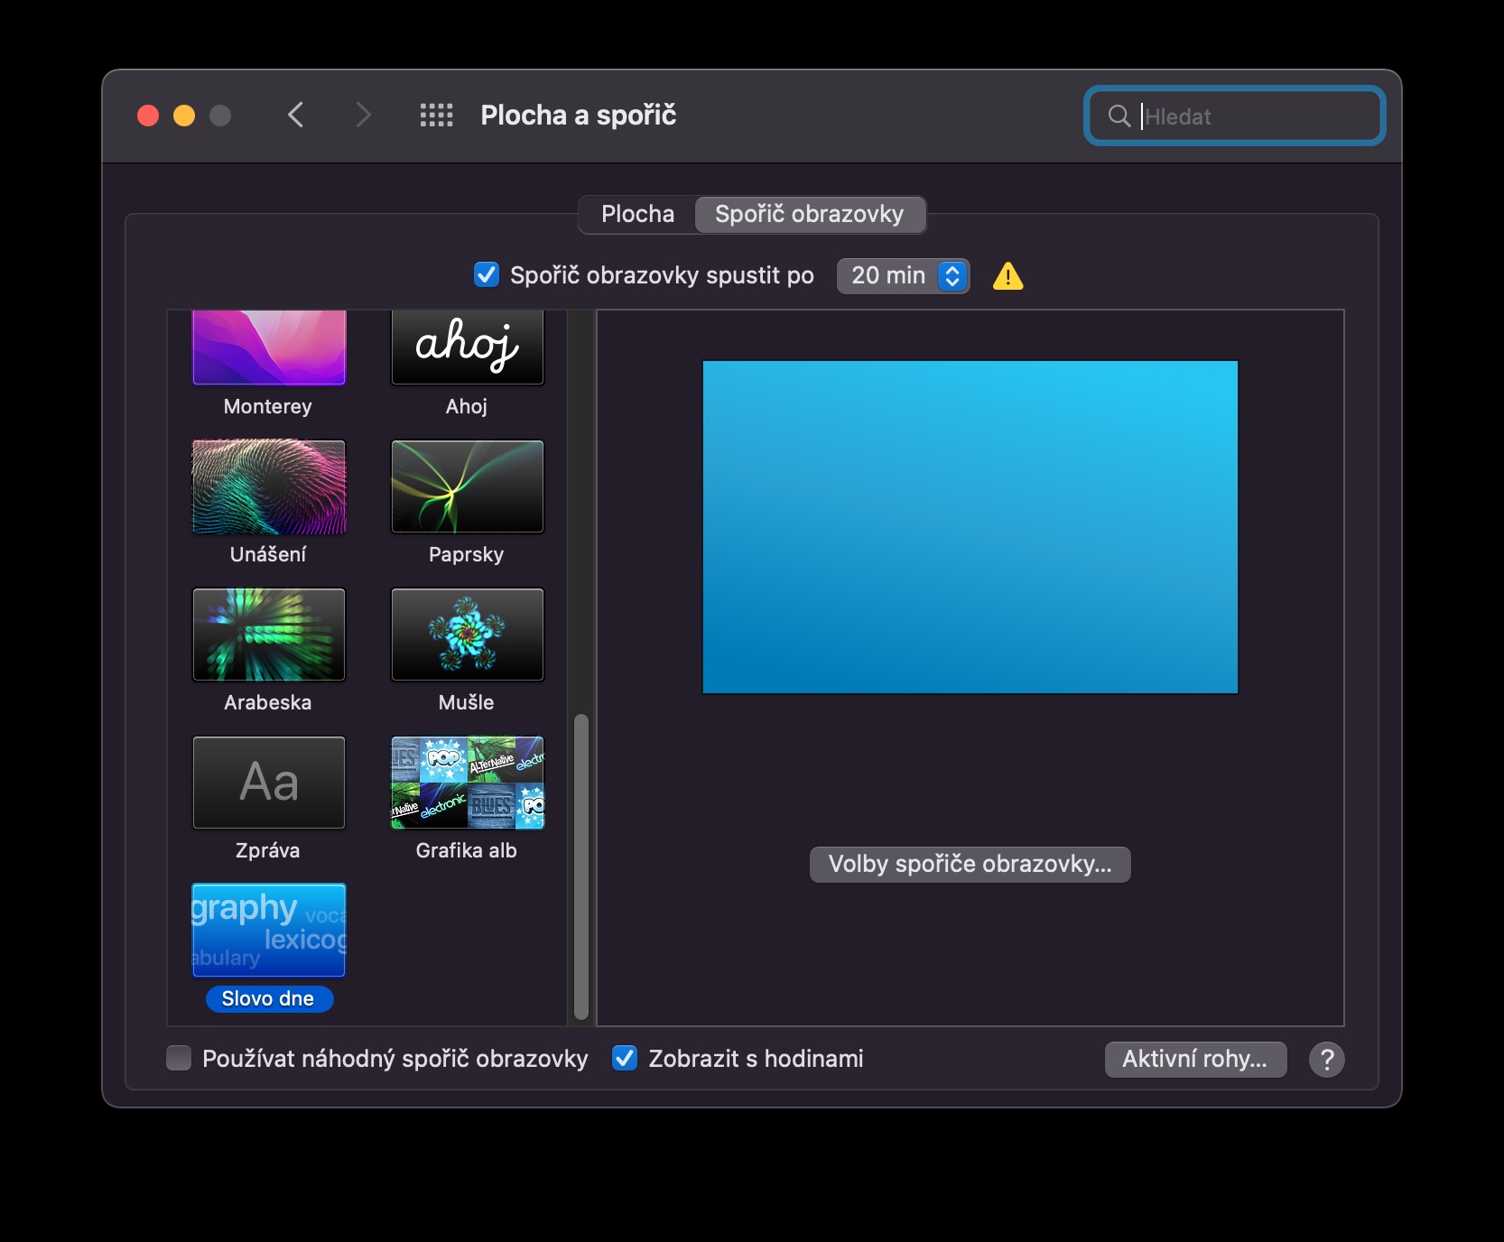Choose the Ahoj screen saver
The height and width of the screenshot is (1242, 1504).
click(467, 348)
